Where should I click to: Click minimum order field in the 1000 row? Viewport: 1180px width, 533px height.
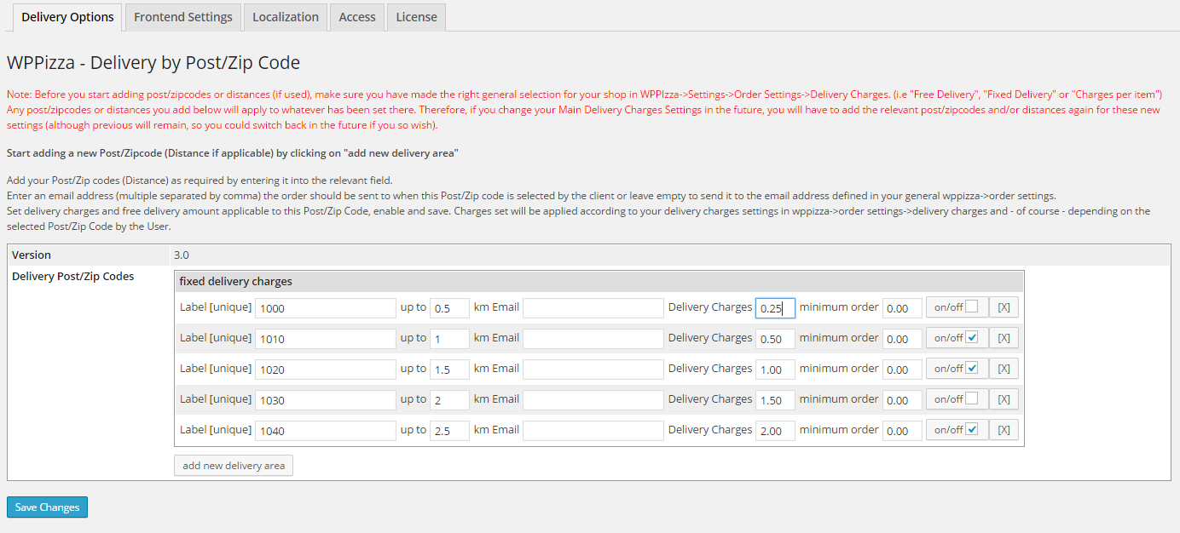[x=902, y=308]
